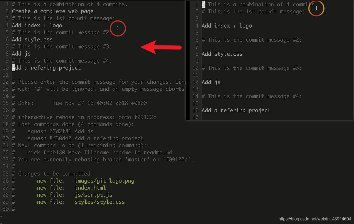Image resolution: width=354 pixels, height=224 pixels.
Task: Click the 'images/git-logo.png' new file entry
Action: [x=105, y=181]
